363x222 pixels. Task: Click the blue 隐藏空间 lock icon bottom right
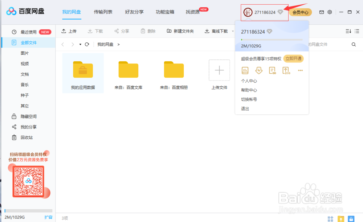coord(351,219)
